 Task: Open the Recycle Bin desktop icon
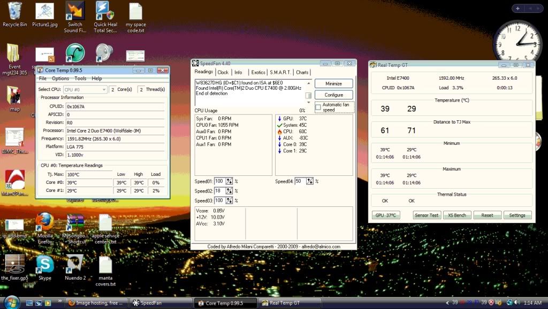pyautogui.click(x=14, y=12)
